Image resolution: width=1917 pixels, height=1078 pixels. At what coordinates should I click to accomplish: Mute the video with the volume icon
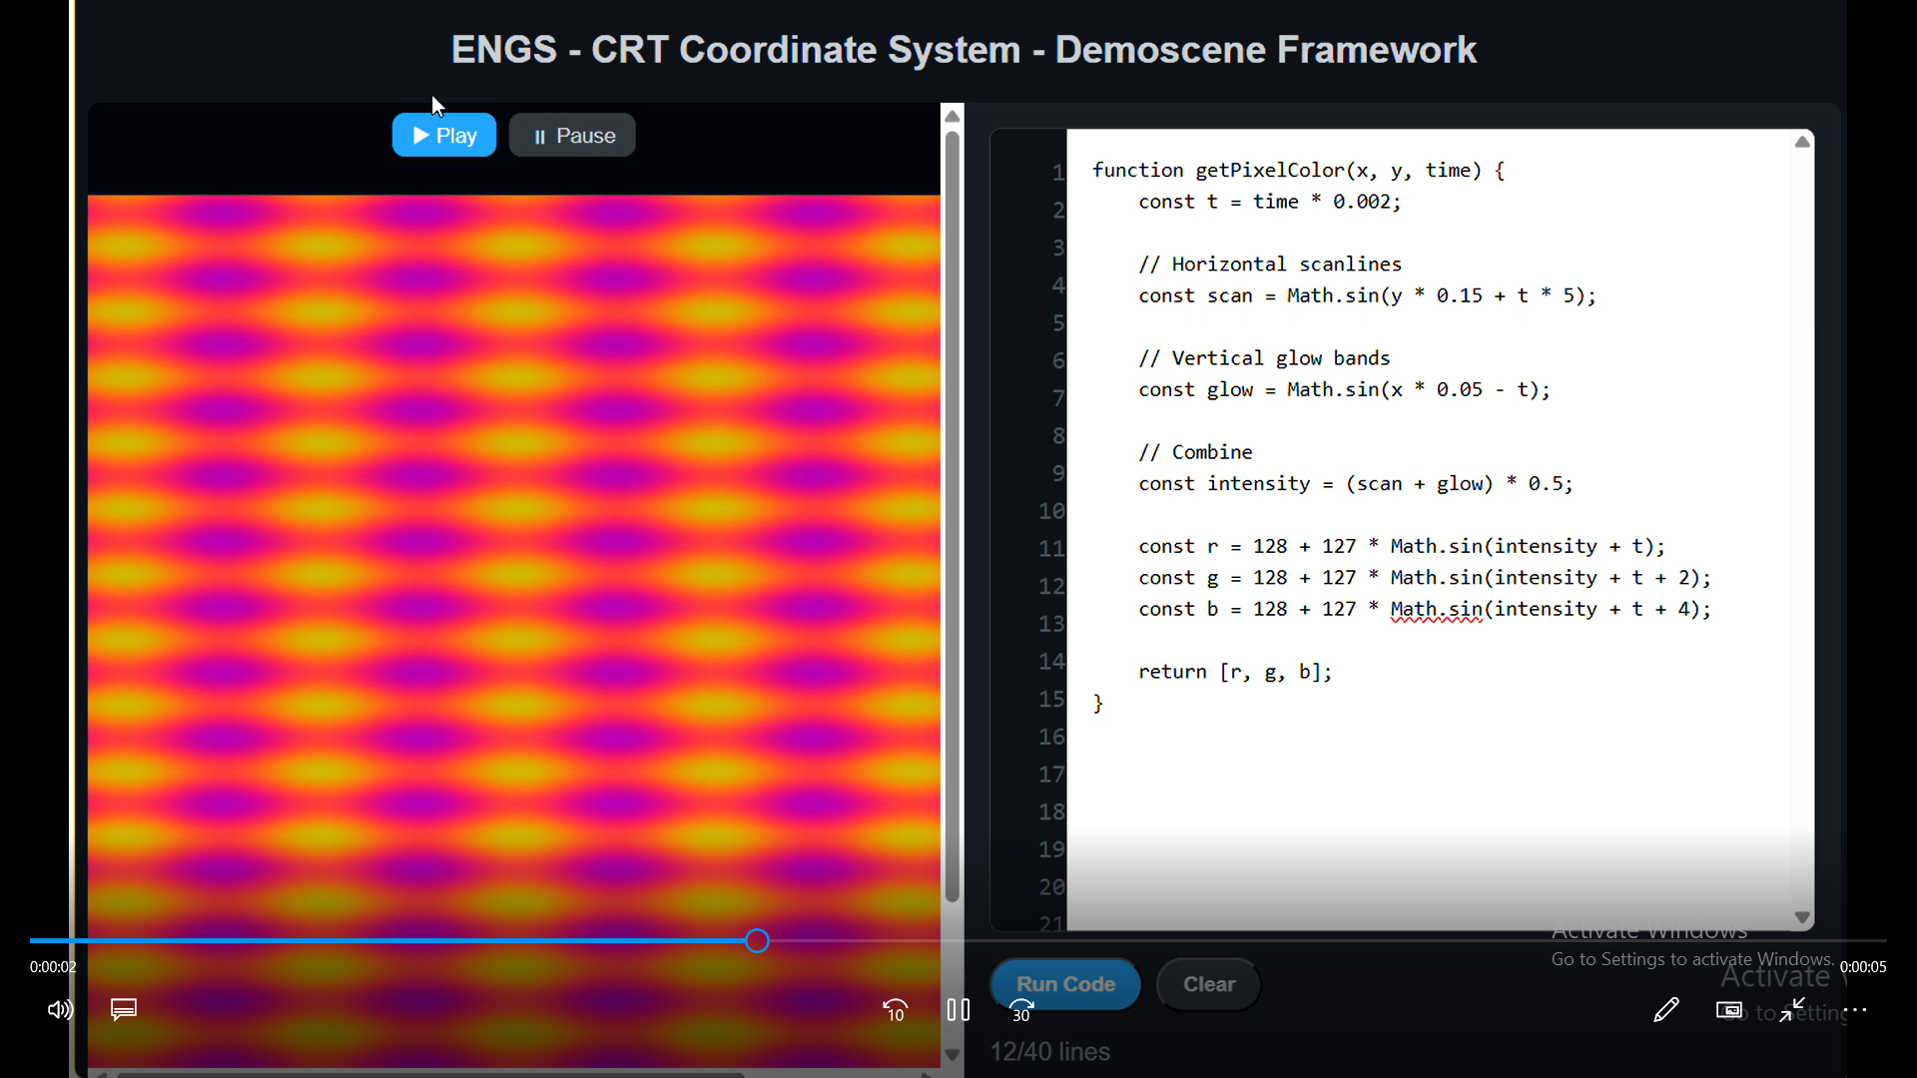60,1010
